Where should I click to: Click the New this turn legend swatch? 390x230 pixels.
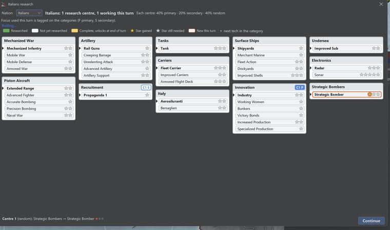[x=192, y=31]
